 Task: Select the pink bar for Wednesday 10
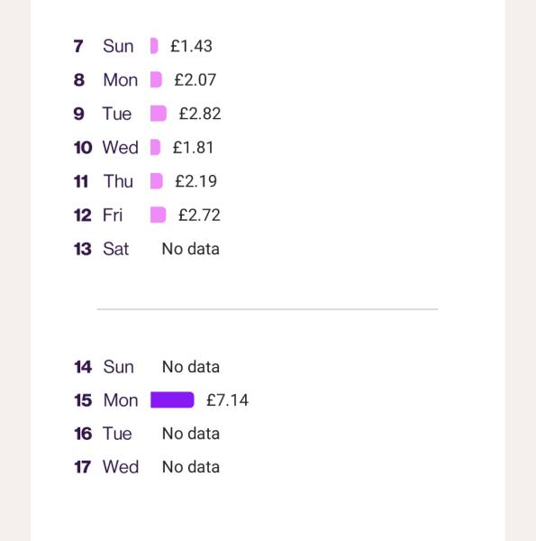[x=156, y=147]
